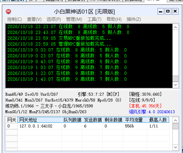Viewport: 183px width, 153px height.
Task: Open the 工具(T) menu
Action: tap(94, 19)
